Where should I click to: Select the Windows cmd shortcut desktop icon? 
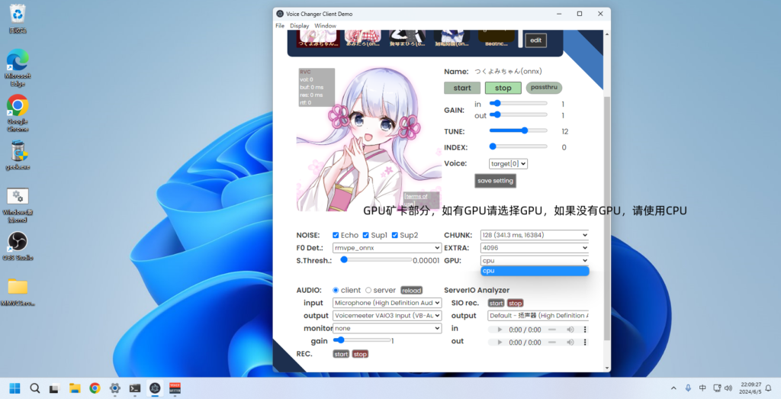click(x=18, y=204)
